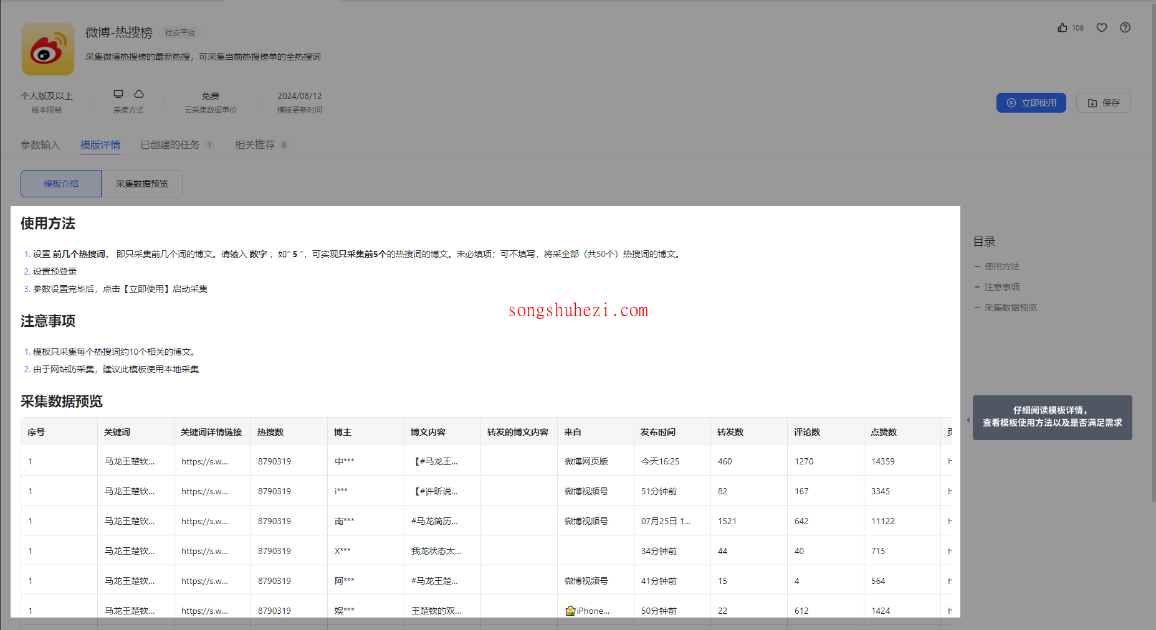Jump to 采集数据预览 in the 目录
The image size is (1156, 630).
(x=1011, y=308)
